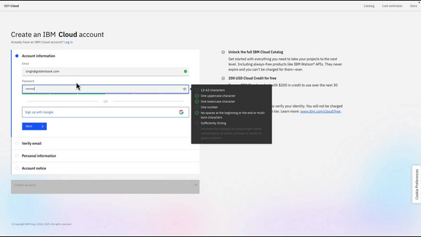The image size is (421, 237).
Task: Open the Cost estimator link
Action: point(392,6)
